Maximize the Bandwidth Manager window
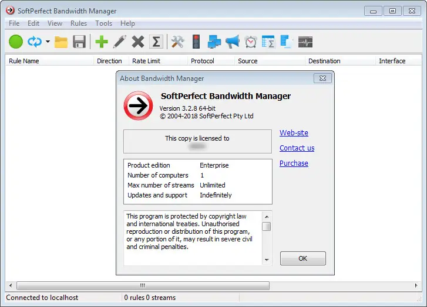The width and height of the screenshot is (427, 307). click(x=392, y=11)
